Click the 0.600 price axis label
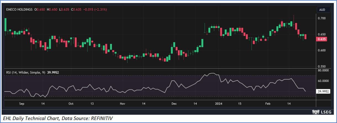This screenshot has width=337, height=123. [322, 51]
